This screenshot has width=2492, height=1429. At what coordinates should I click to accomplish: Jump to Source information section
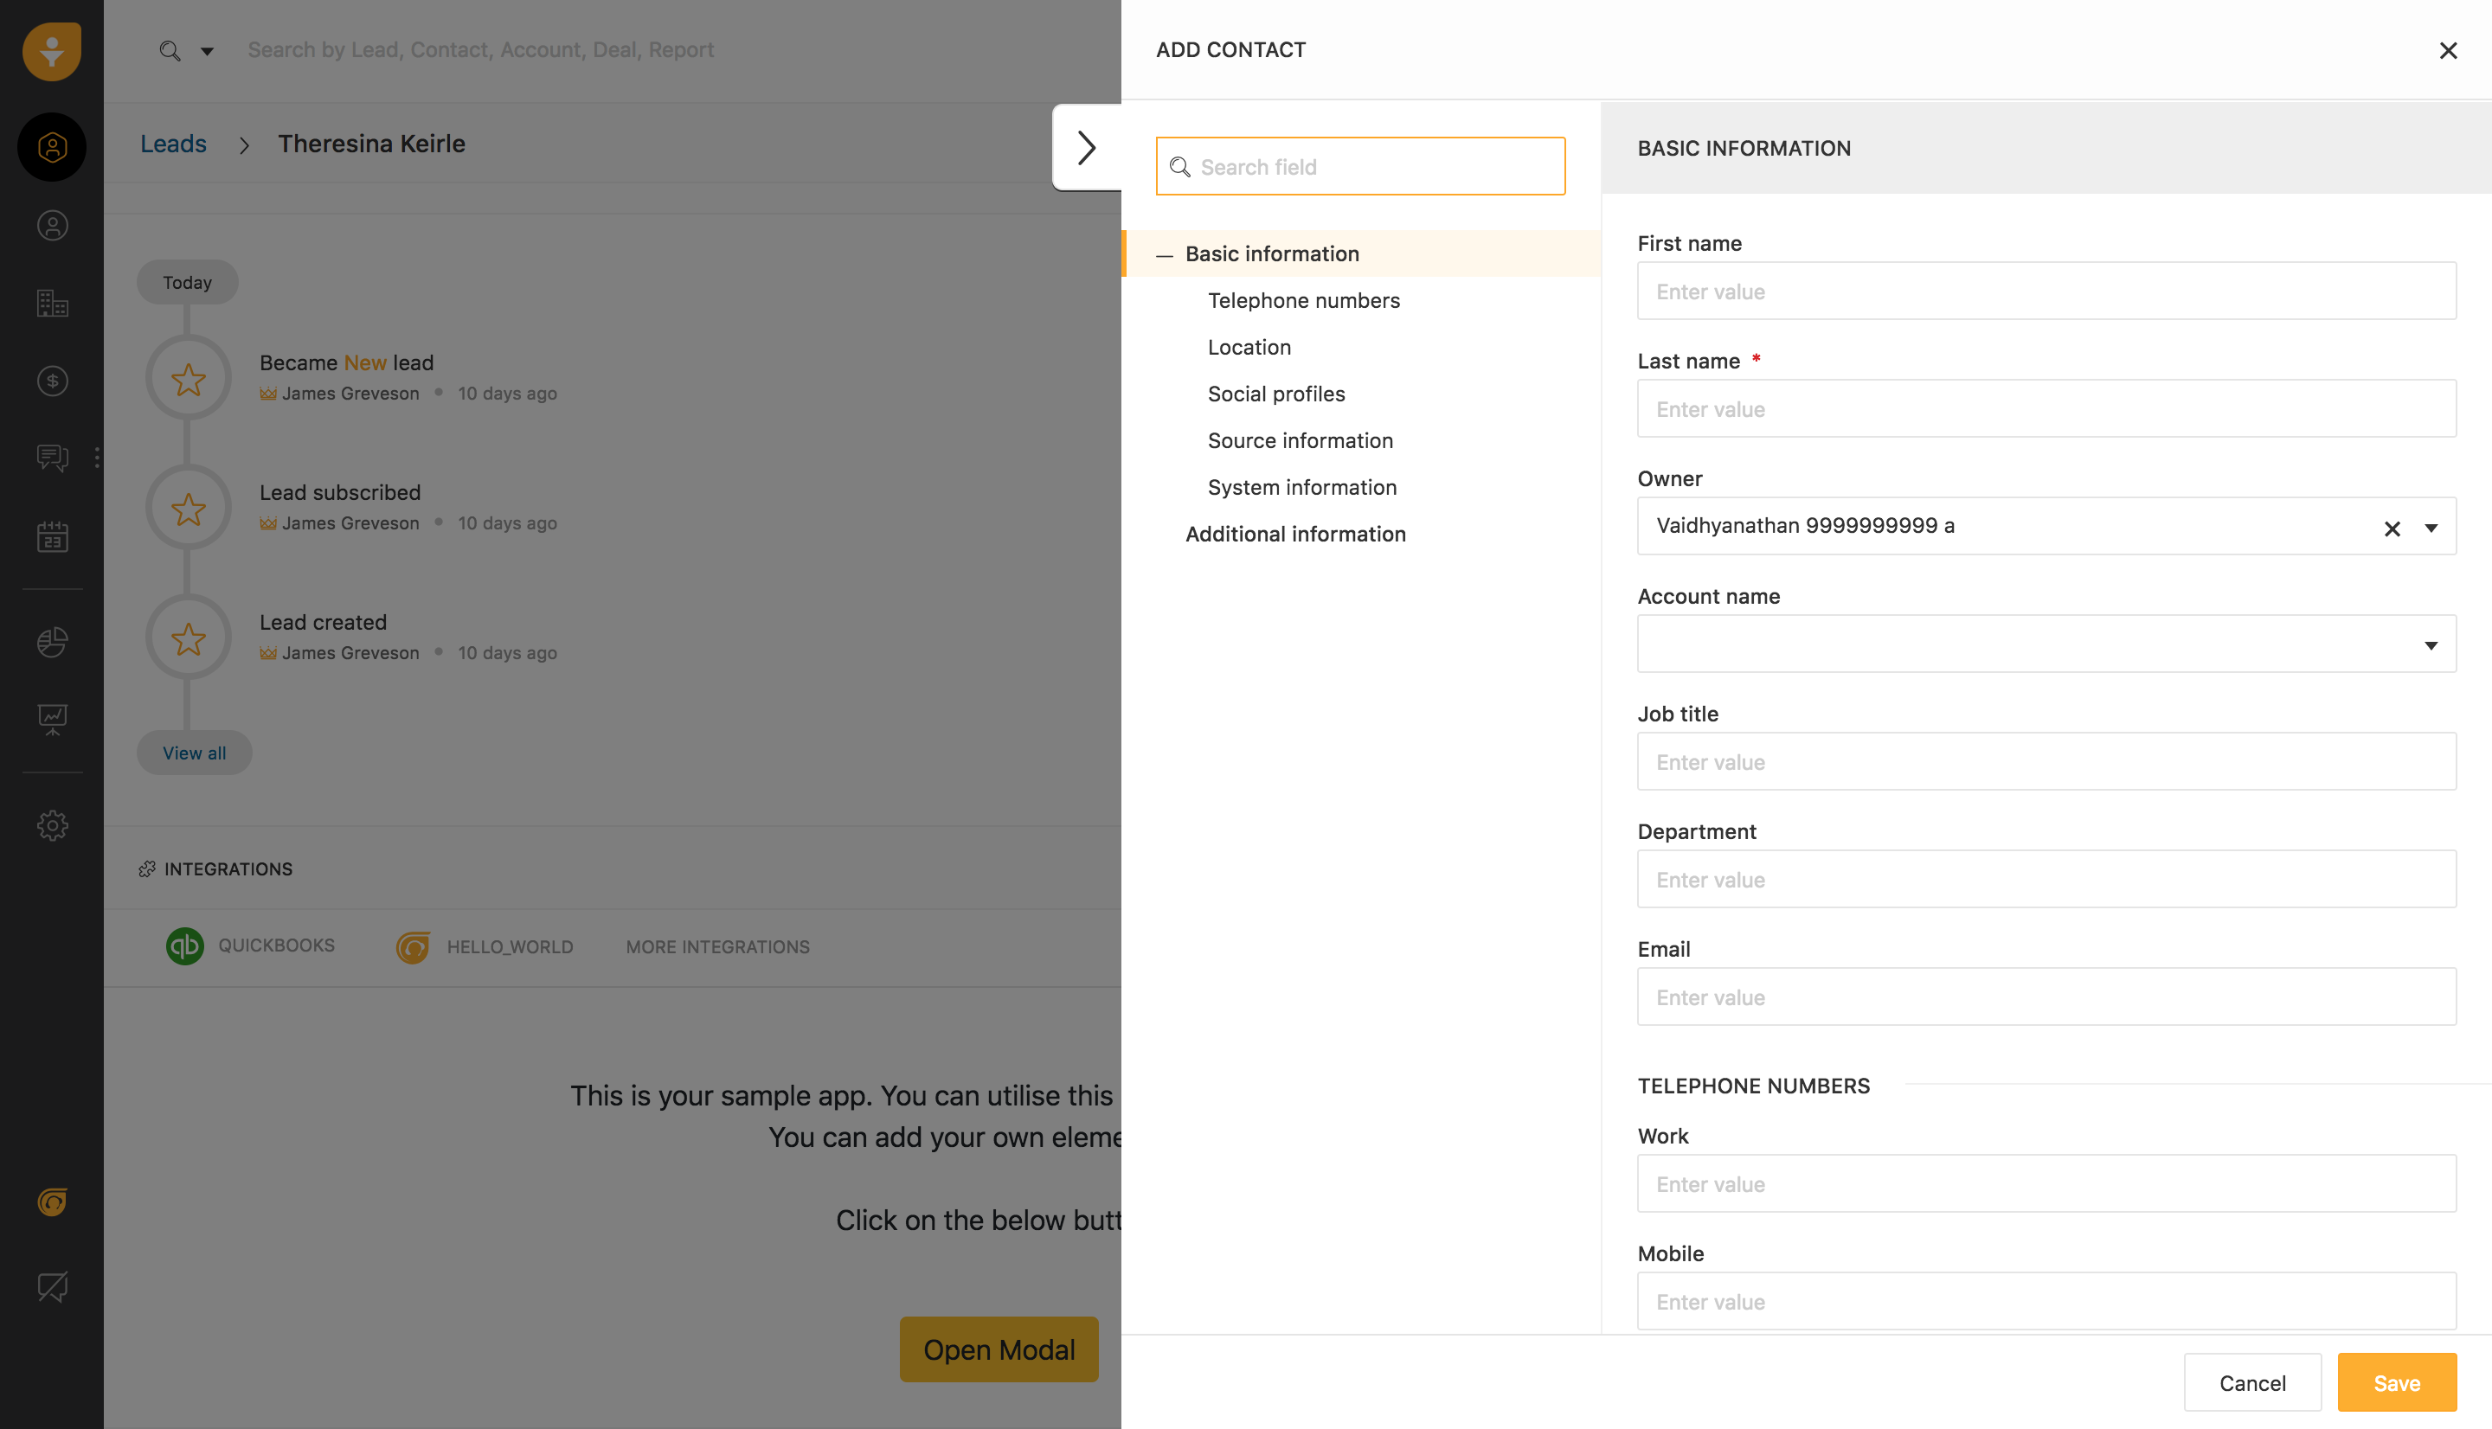1301,440
